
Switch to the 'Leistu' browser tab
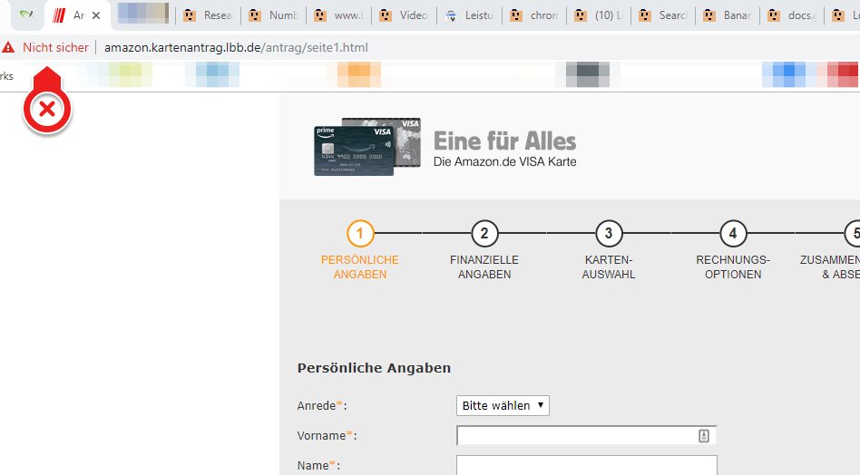(x=469, y=15)
